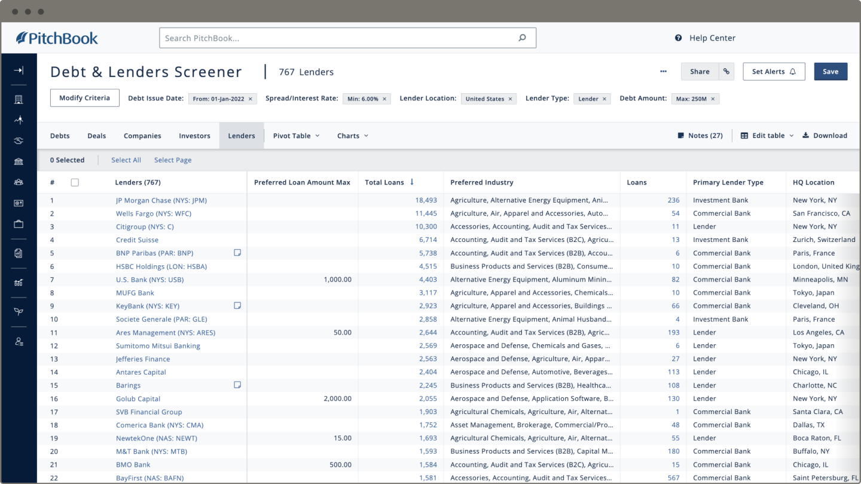Click the Modify Criteria button
Viewport: 861px width, 484px height.
pyautogui.click(x=85, y=98)
